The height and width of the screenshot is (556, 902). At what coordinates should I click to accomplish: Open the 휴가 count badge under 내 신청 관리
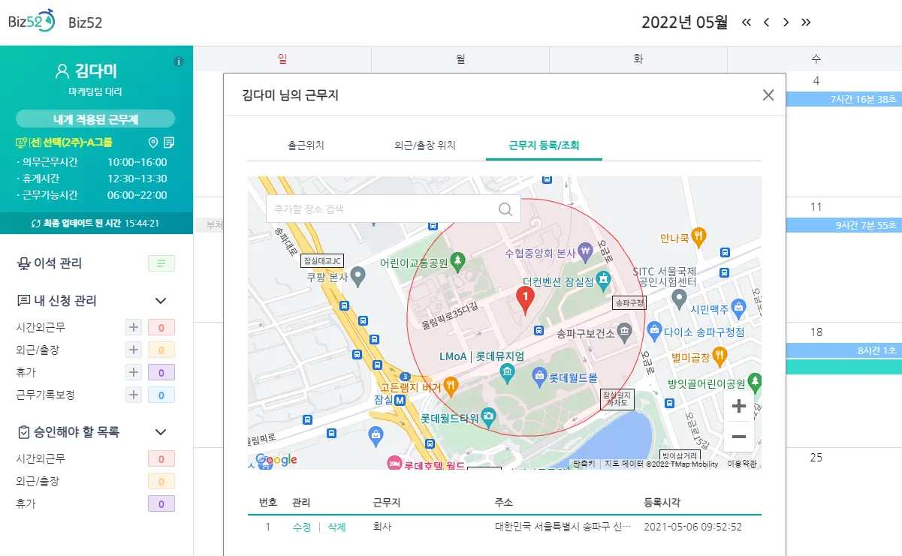click(161, 372)
